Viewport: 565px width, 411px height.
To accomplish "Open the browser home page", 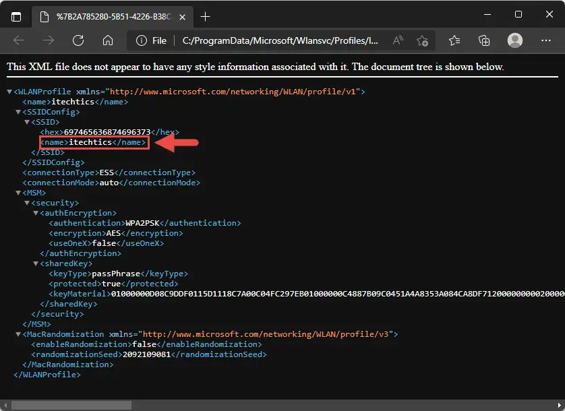I will tap(108, 40).
